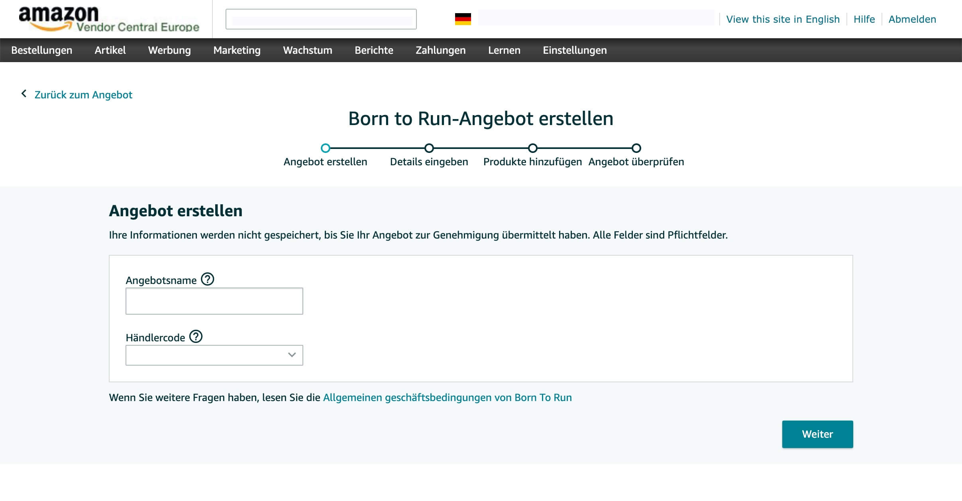
Task: Open the Zahlungen menu
Action: click(440, 50)
